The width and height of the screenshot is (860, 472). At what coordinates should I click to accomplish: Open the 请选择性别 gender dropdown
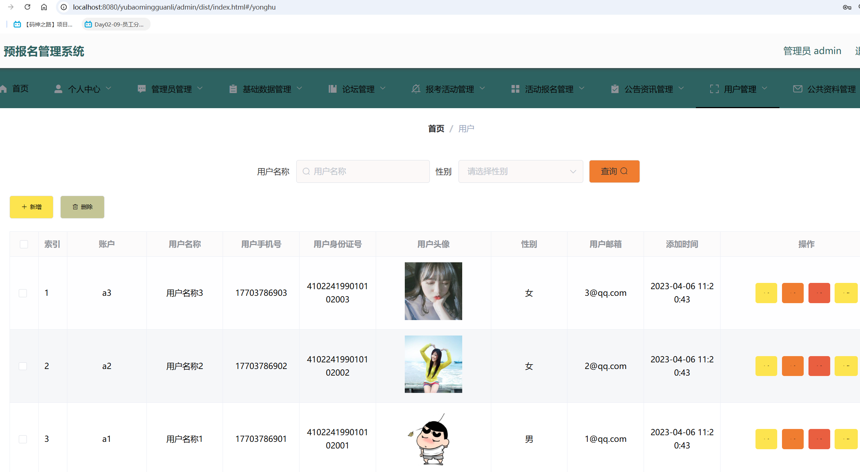tap(521, 171)
